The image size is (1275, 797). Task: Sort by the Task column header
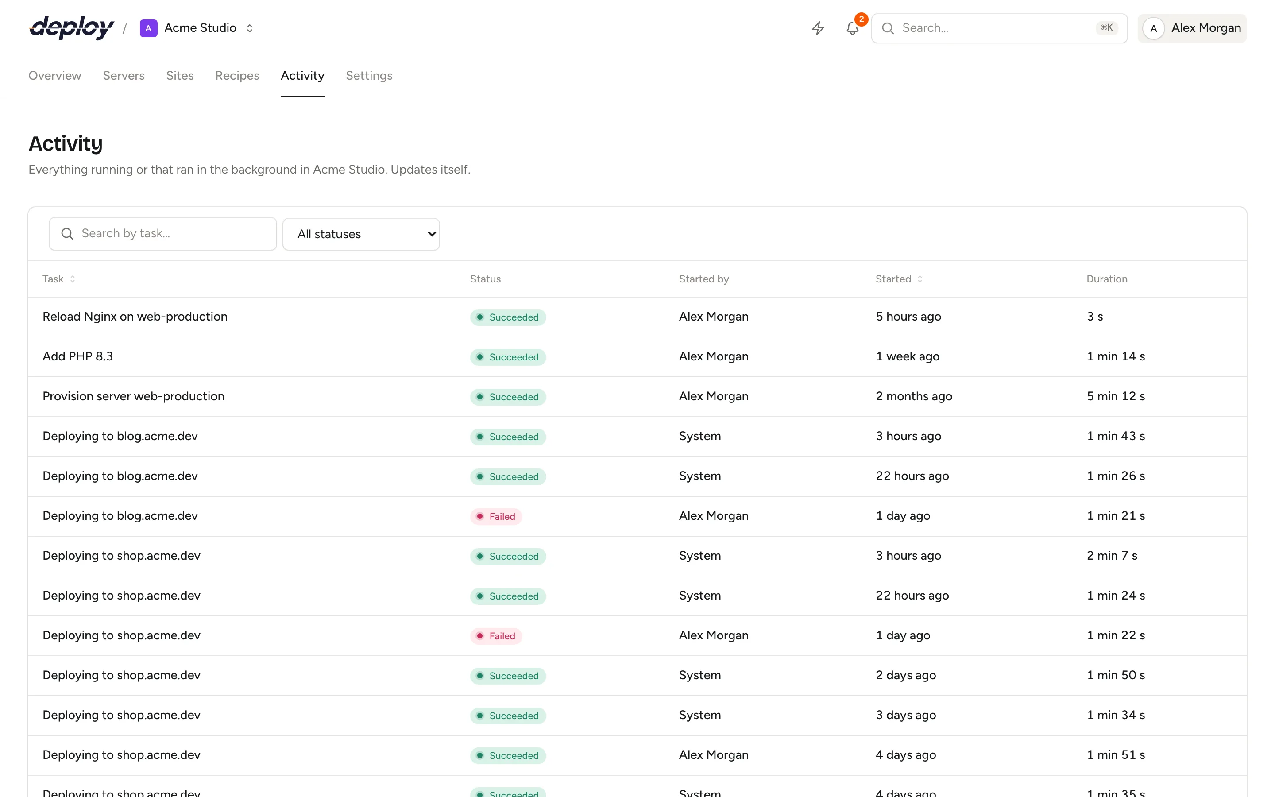click(58, 279)
